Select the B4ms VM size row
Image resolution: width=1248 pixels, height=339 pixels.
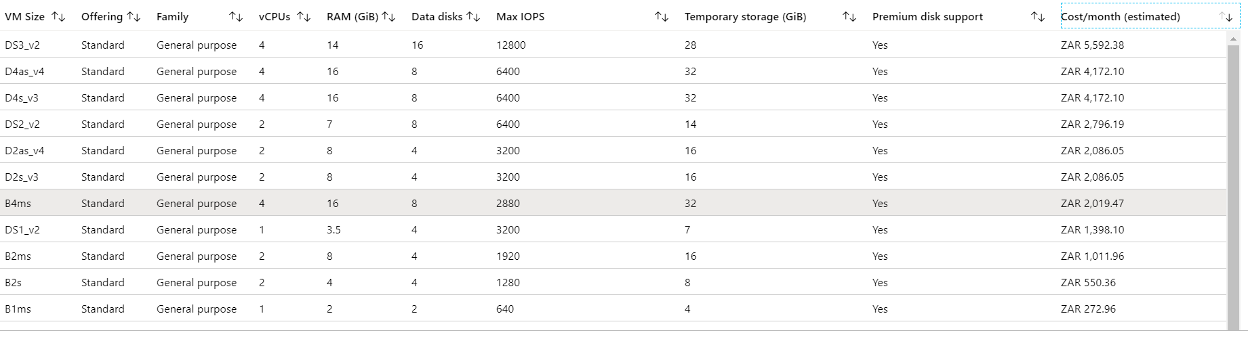point(18,203)
